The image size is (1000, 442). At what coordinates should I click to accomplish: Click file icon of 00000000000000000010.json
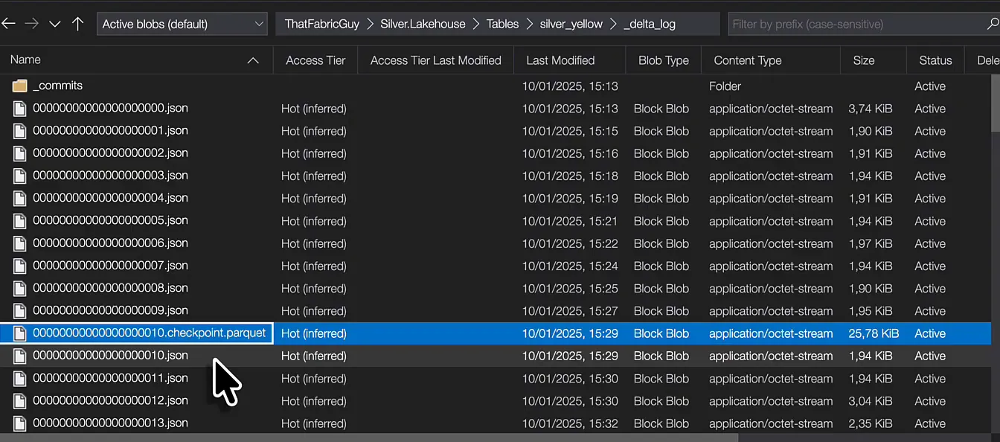(x=19, y=356)
